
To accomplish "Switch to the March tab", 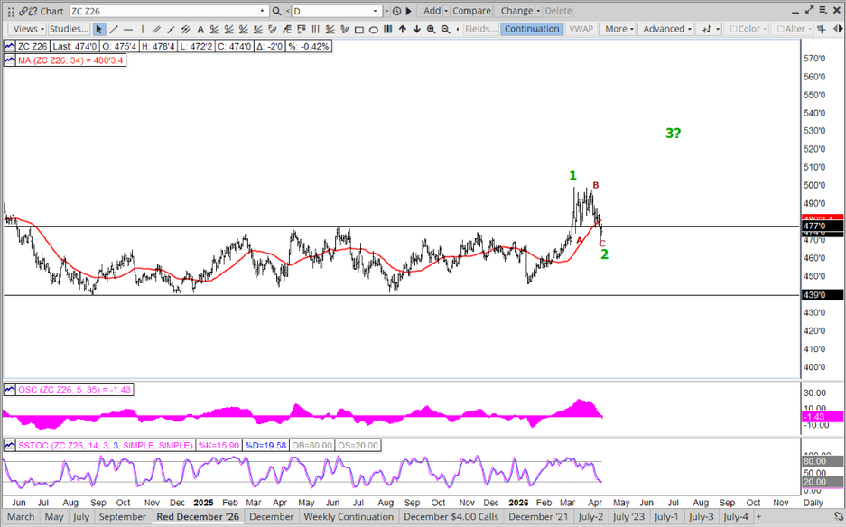I will coord(21,517).
